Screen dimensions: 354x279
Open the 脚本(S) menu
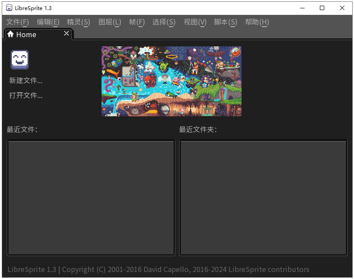[x=225, y=22]
